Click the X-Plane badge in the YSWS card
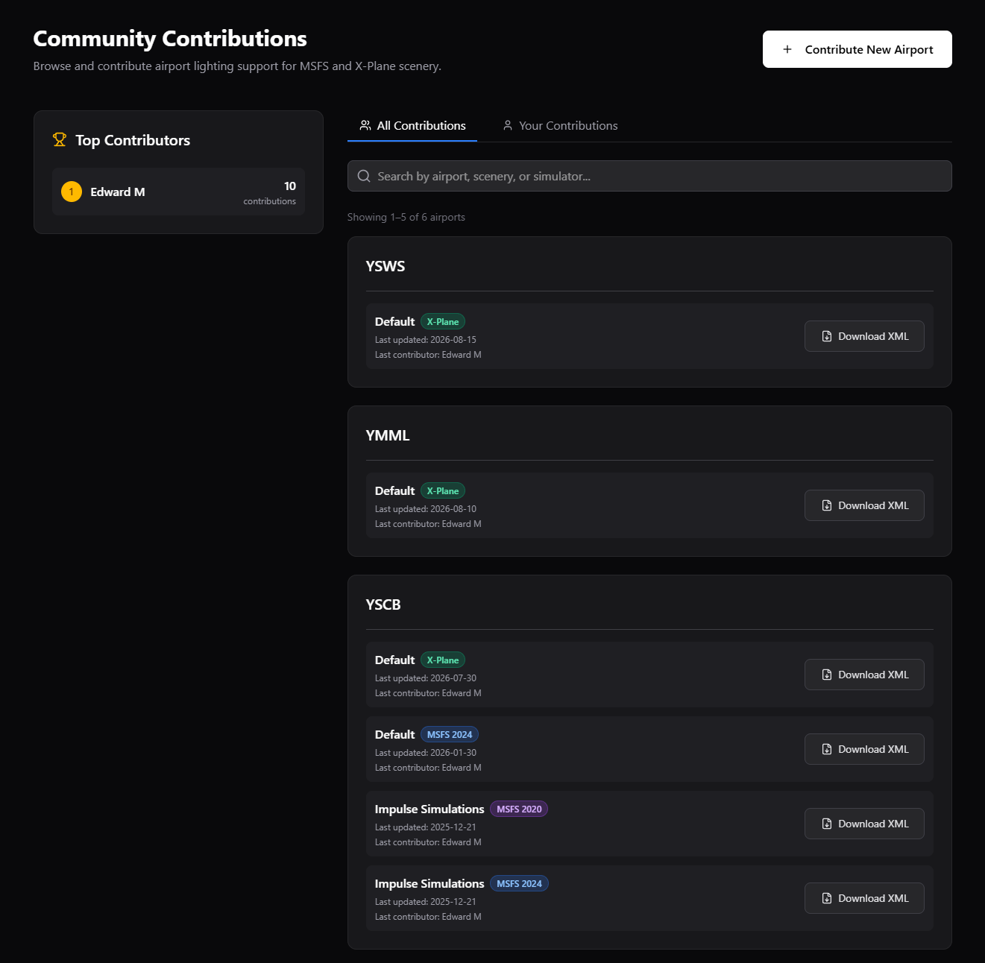985x963 pixels. tap(443, 321)
